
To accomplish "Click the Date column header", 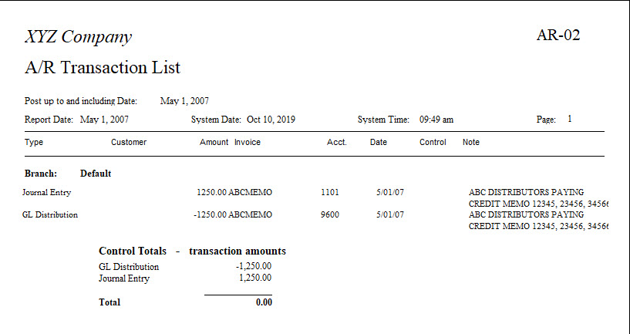I will 379,142.
